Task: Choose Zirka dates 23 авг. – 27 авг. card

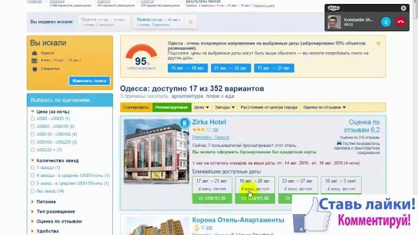Action: point(298,190)
